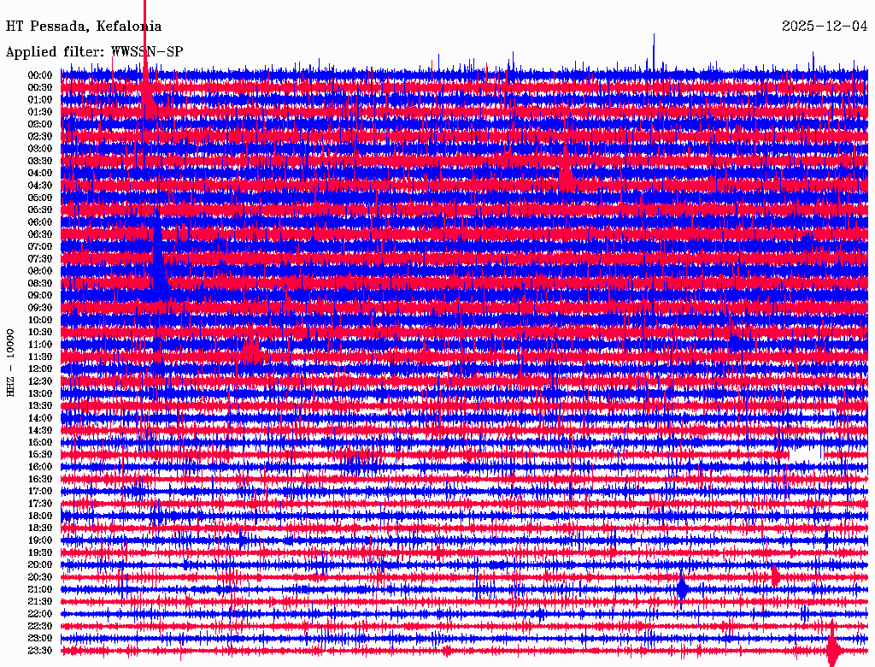The height and width of the screenshot is (667, 875).
Task: Select the 12:00 time label
Action: (40, 369)
